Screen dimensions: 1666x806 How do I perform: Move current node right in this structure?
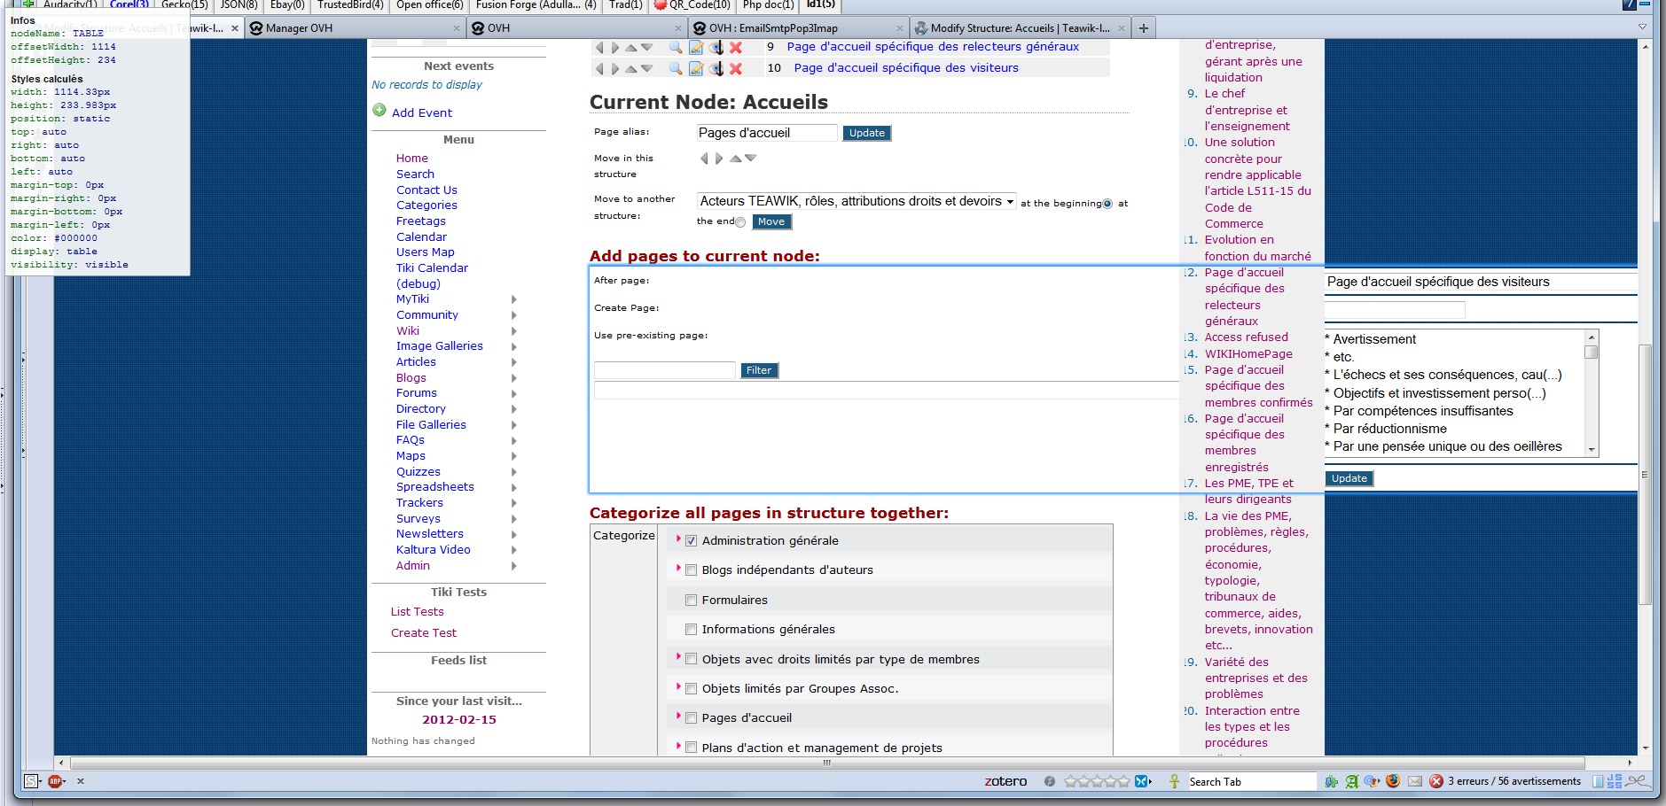tap(719, 159)
